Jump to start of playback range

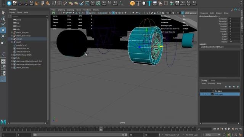214,129
